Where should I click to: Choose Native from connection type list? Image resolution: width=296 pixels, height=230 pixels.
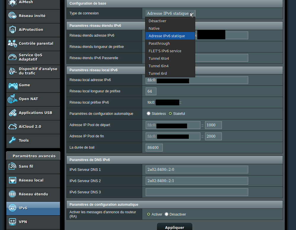click(154, 29)
